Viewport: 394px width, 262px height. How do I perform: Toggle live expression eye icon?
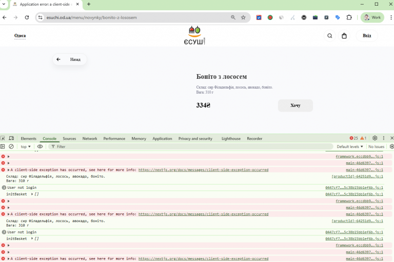tap(40, 146)
